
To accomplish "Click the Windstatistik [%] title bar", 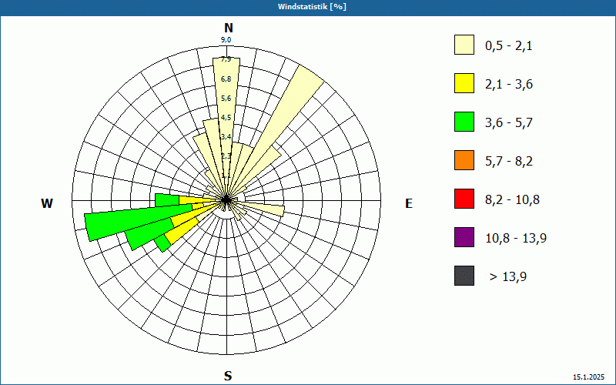I will point(308,7).
